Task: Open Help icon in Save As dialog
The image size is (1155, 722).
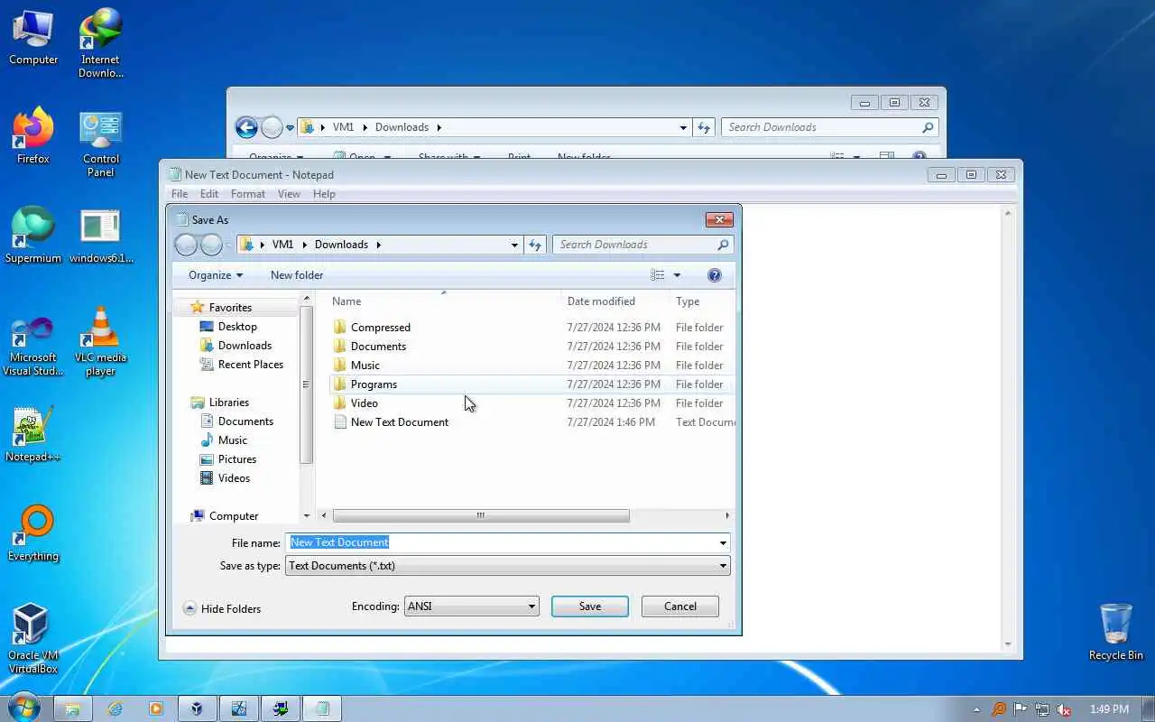Action: (715, 275)
